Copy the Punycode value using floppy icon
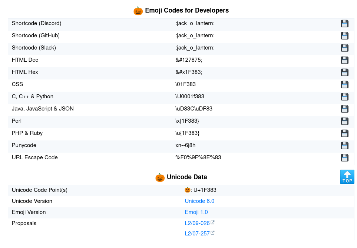 [x=344, y=146]
